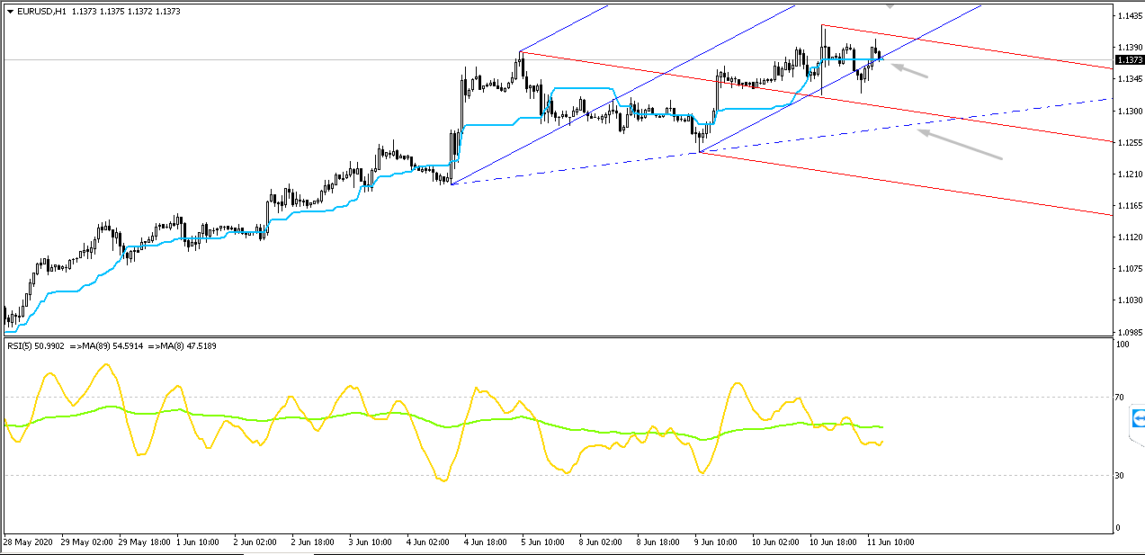Viewport: 1145px width, 555px height.
Task: Click the EURUSD,H1 symbol title text
Action: 41,12
